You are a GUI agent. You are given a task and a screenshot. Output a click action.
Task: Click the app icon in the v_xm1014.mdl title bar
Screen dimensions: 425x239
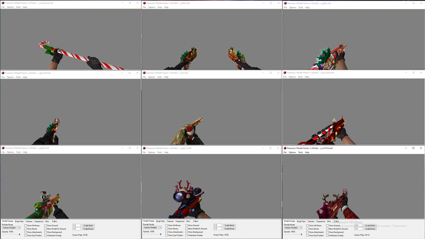(285, 148)
